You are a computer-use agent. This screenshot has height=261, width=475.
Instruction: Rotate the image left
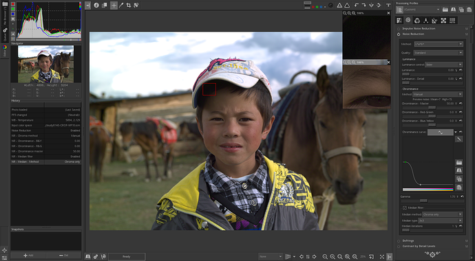point(357,5)
